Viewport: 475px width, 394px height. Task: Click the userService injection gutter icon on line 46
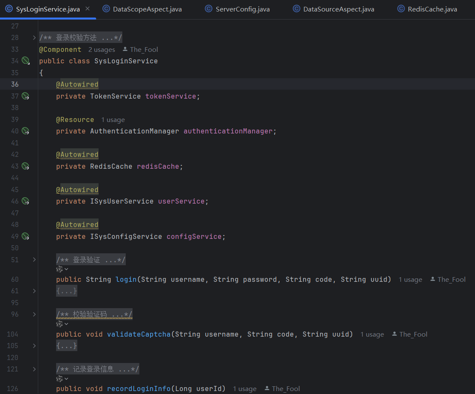click(x=26, y=201)
